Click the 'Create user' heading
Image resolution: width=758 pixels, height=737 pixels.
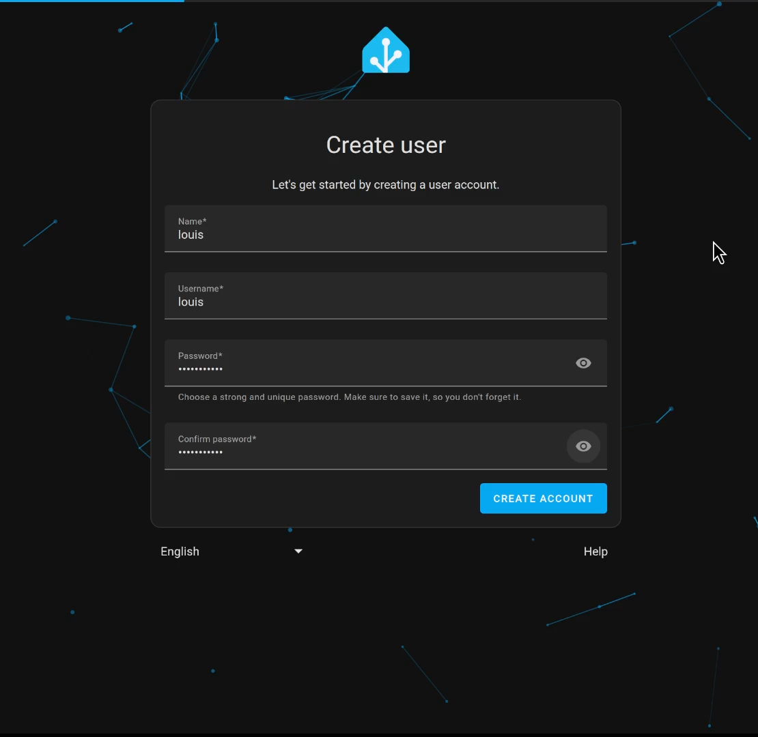385,145
